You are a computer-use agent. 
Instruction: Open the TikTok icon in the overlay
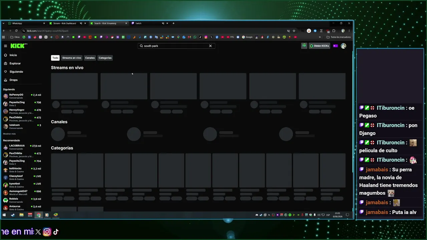coord(56,232)
